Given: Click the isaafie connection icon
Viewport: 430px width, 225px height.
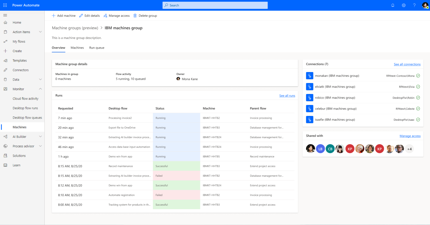Looking at the screenshot, I should (309, 120).
